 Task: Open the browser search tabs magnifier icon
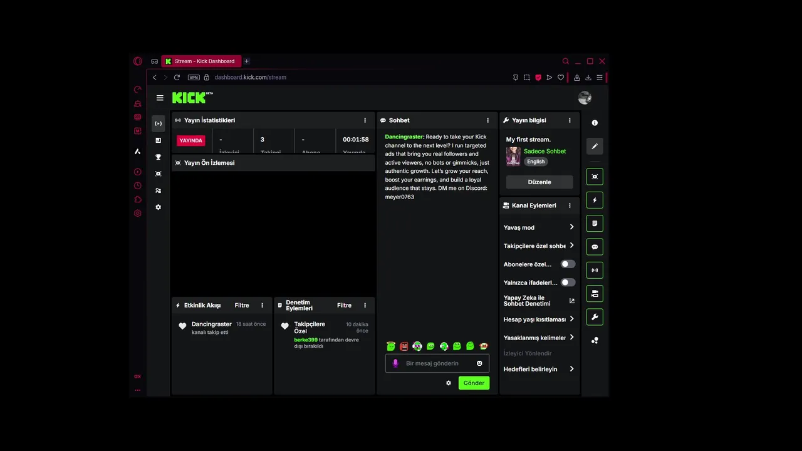tap(566, 61)
